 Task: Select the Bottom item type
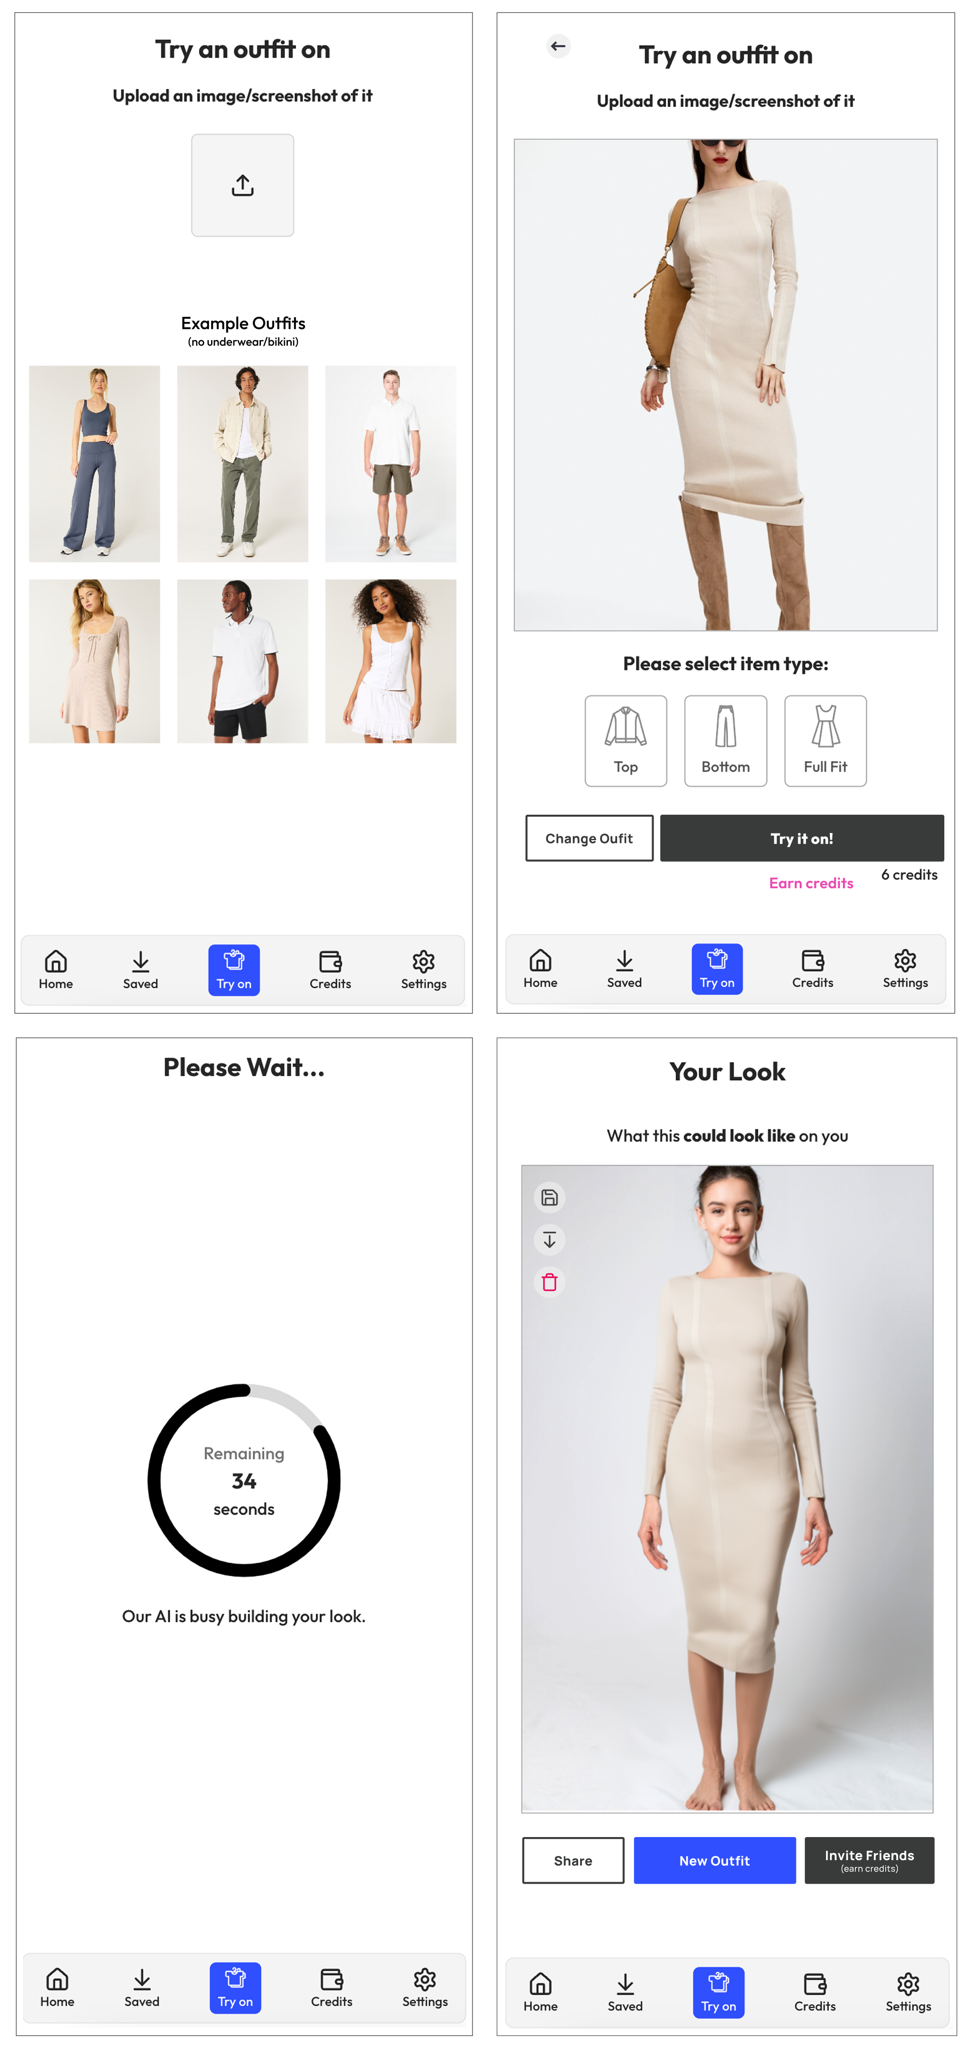[x=726, y=740]
